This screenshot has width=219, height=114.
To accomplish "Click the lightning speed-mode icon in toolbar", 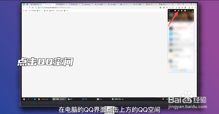I will point(167,8).
